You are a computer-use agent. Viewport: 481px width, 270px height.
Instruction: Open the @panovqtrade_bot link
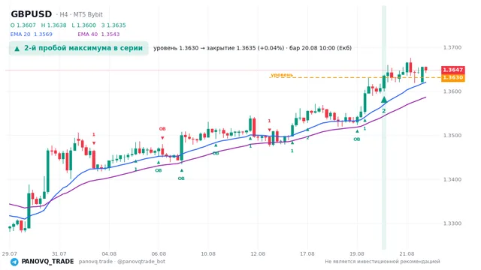141,262
